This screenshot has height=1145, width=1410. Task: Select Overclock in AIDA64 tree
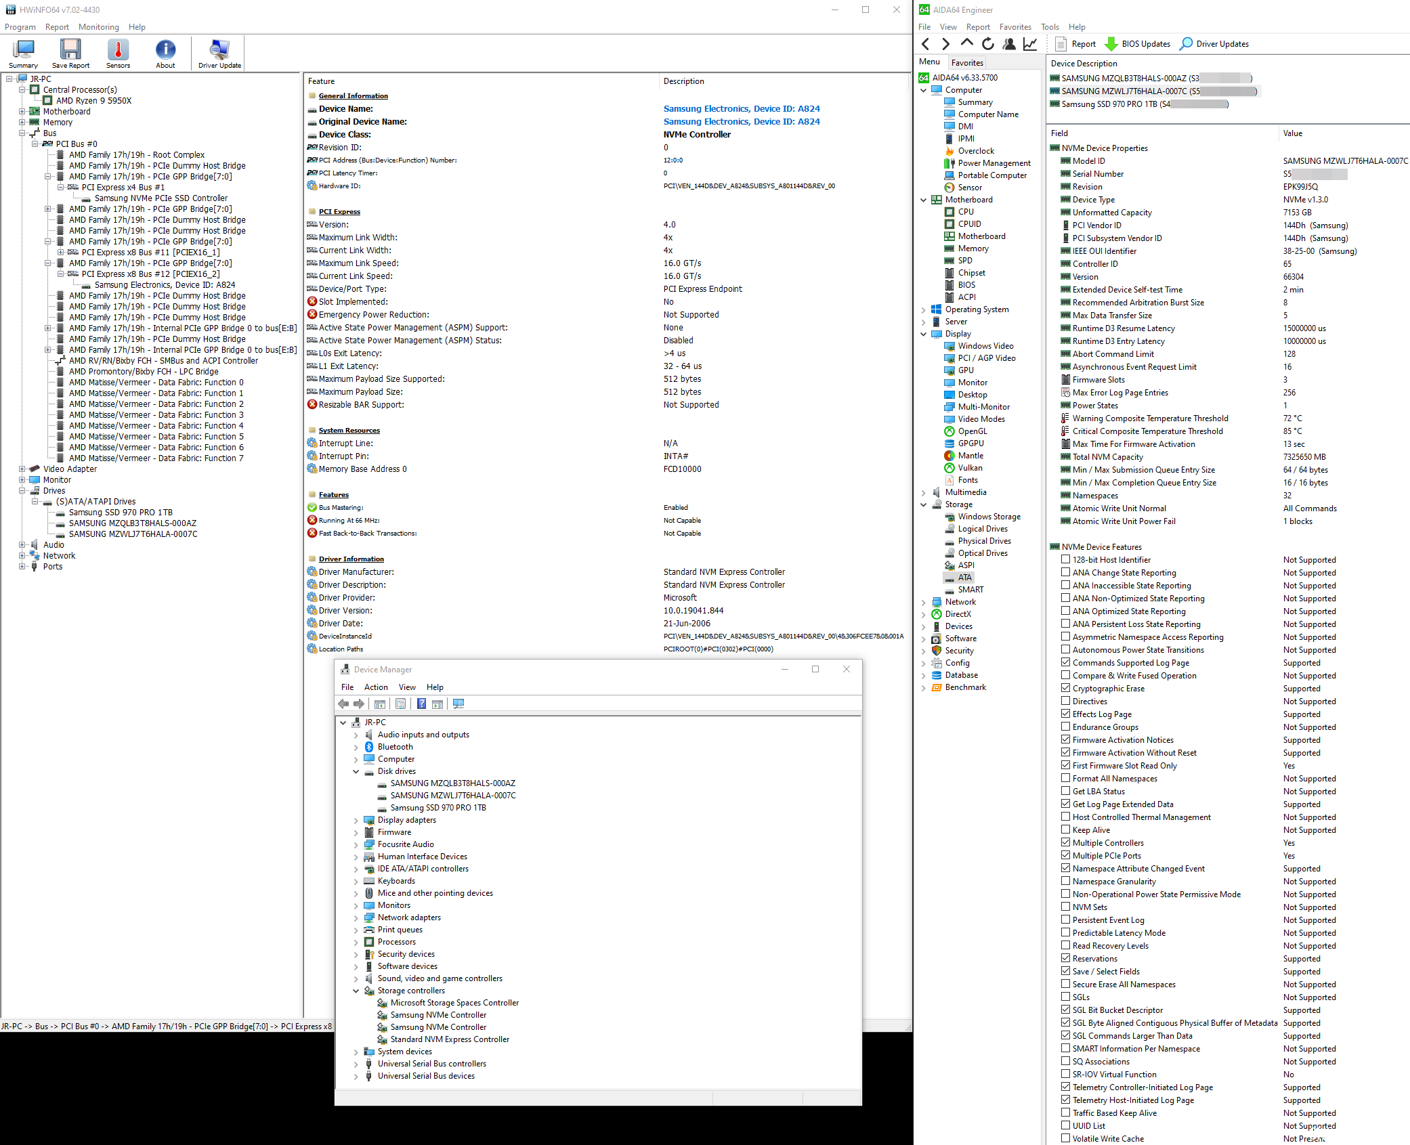click(x=976, y=151)
